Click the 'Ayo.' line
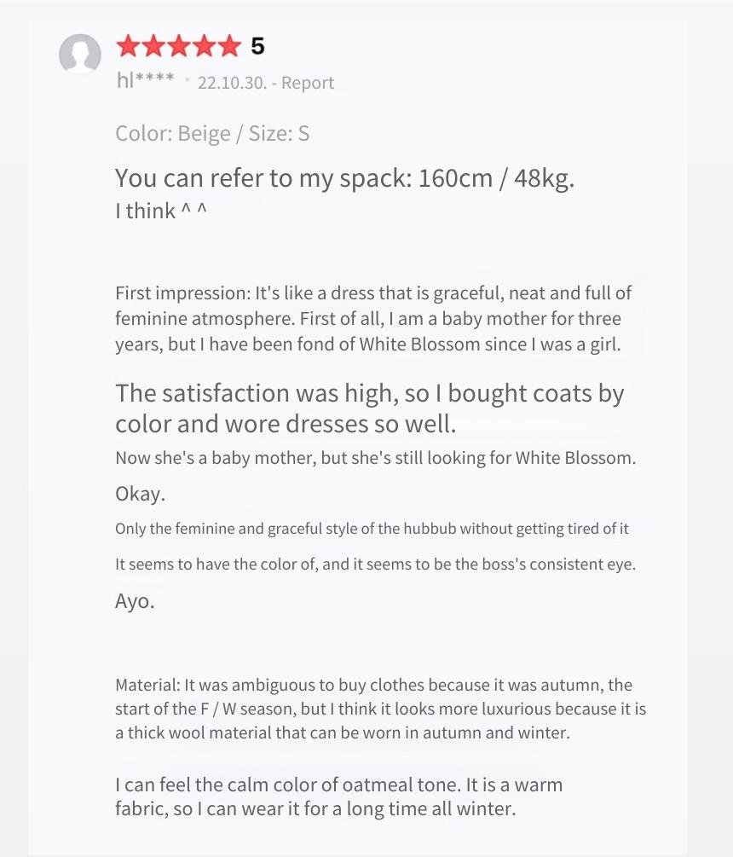 tap(135, 600)
